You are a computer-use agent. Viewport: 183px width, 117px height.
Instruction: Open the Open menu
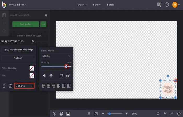click(x=82, y=5)
